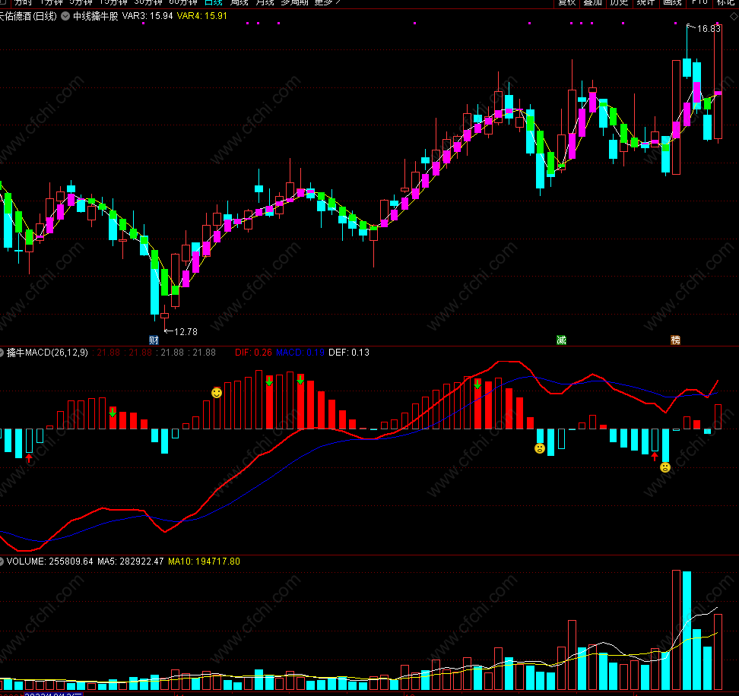Click the MACD: 0.19 value
The width and height of the screenshot is (739, 696).
click(300, 353)
